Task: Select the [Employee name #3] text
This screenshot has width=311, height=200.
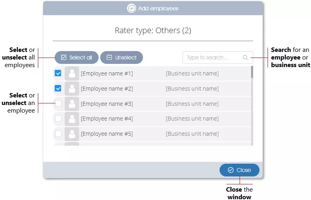Action: click(x=107, y=104)
